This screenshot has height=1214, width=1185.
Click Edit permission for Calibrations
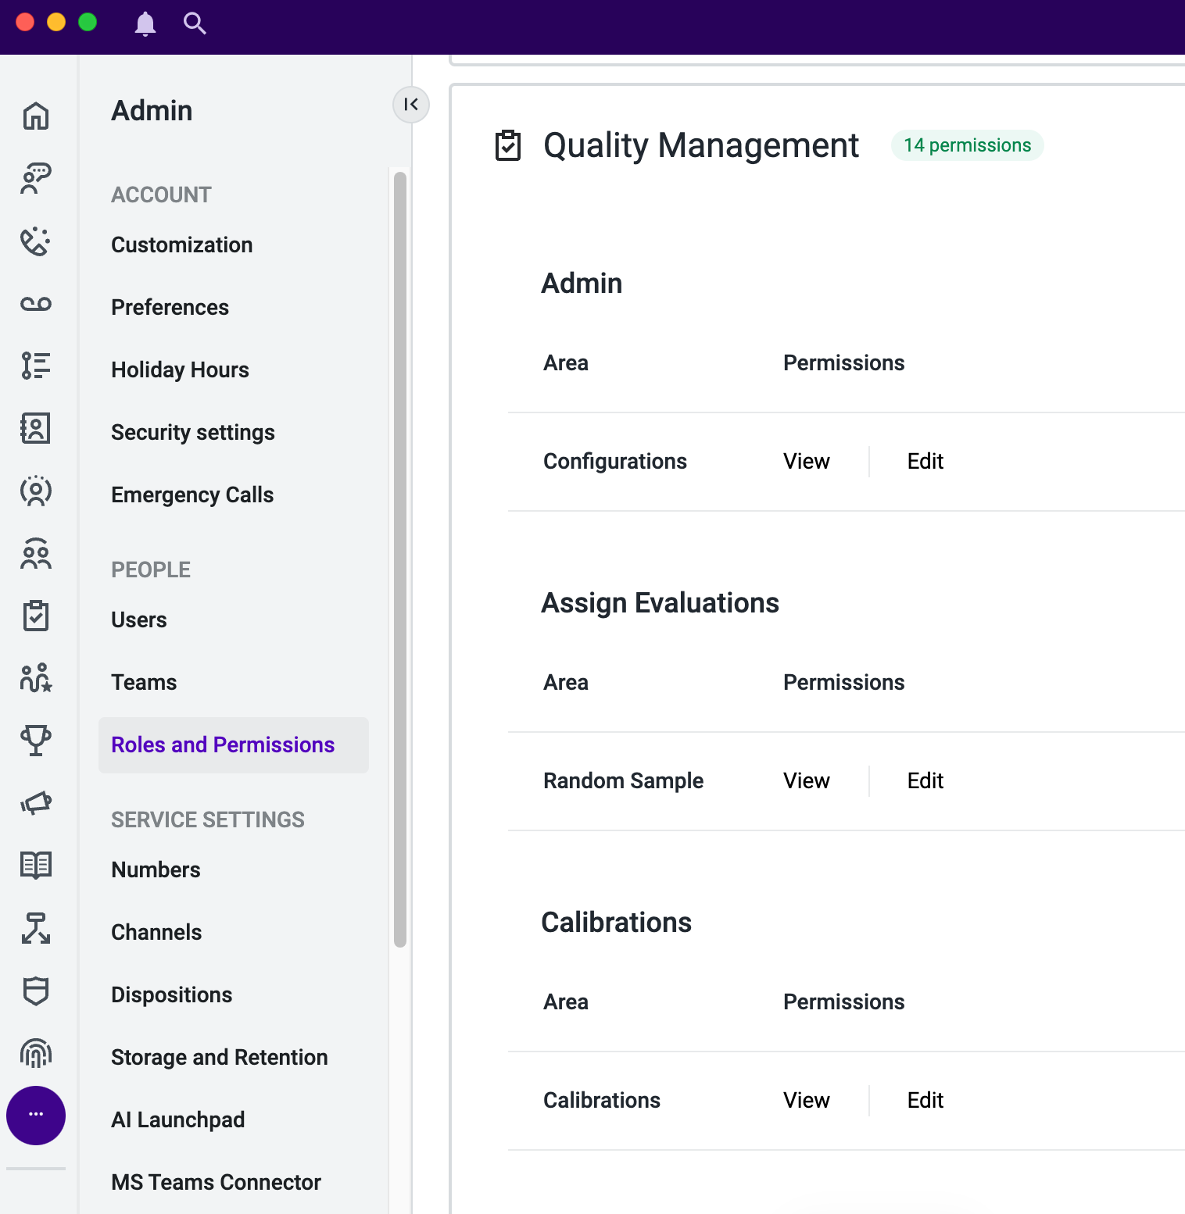[925, 1100]
